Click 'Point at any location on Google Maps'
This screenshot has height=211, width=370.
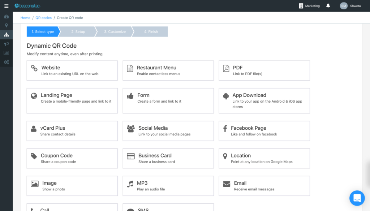tap(262, 162)
